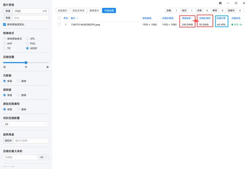Close the image compressor window

(x=243, y=3)
